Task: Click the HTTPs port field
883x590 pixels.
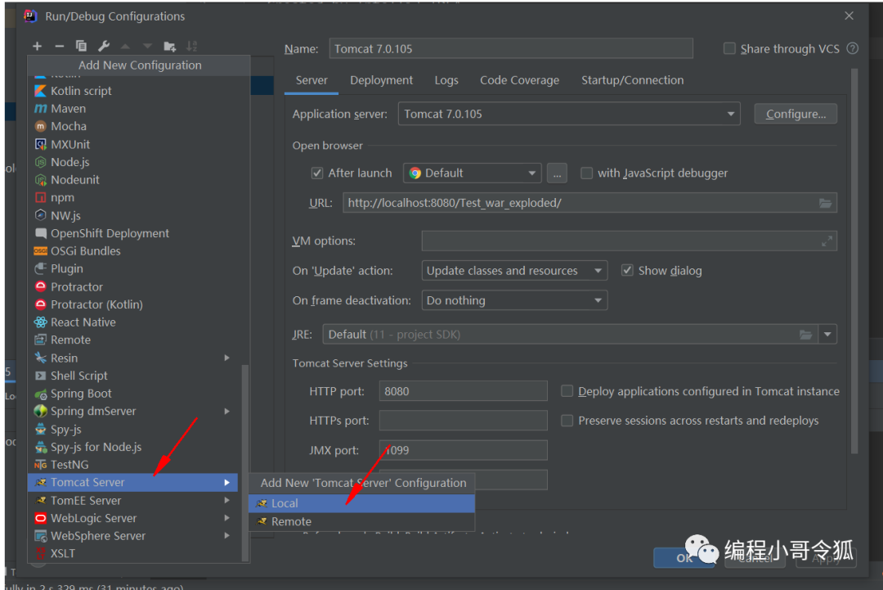Action: 463,421
